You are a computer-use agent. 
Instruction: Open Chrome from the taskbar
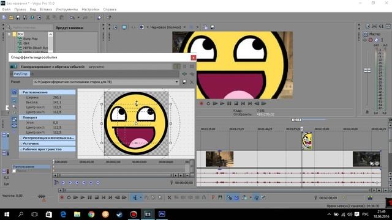(x=91, y=214)
